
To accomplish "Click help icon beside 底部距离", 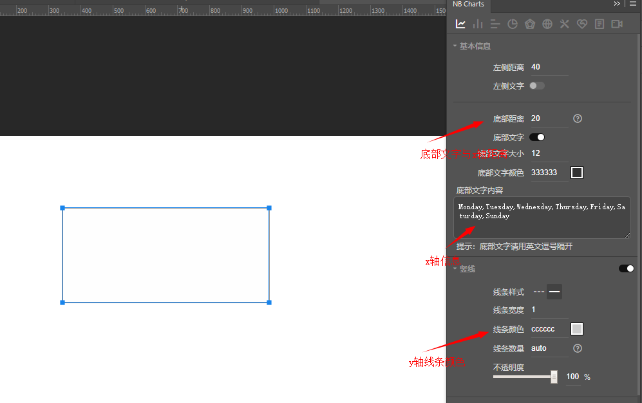I will (x=578, y=118).
